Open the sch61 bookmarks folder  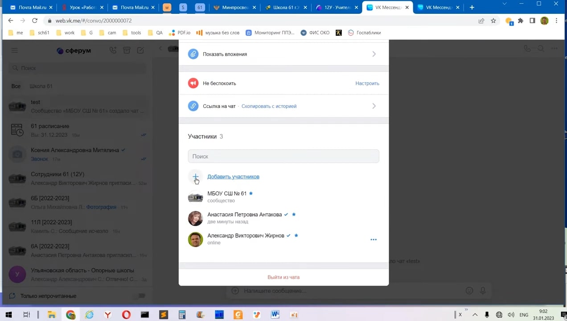point(39,33)
